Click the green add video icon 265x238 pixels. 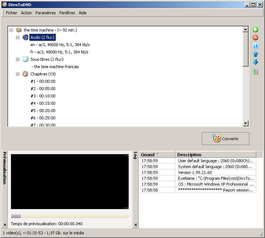pos(255,29)
